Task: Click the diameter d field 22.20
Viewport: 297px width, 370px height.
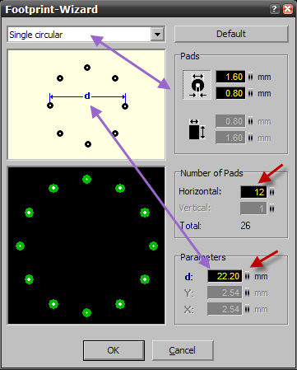Action: 225,276
